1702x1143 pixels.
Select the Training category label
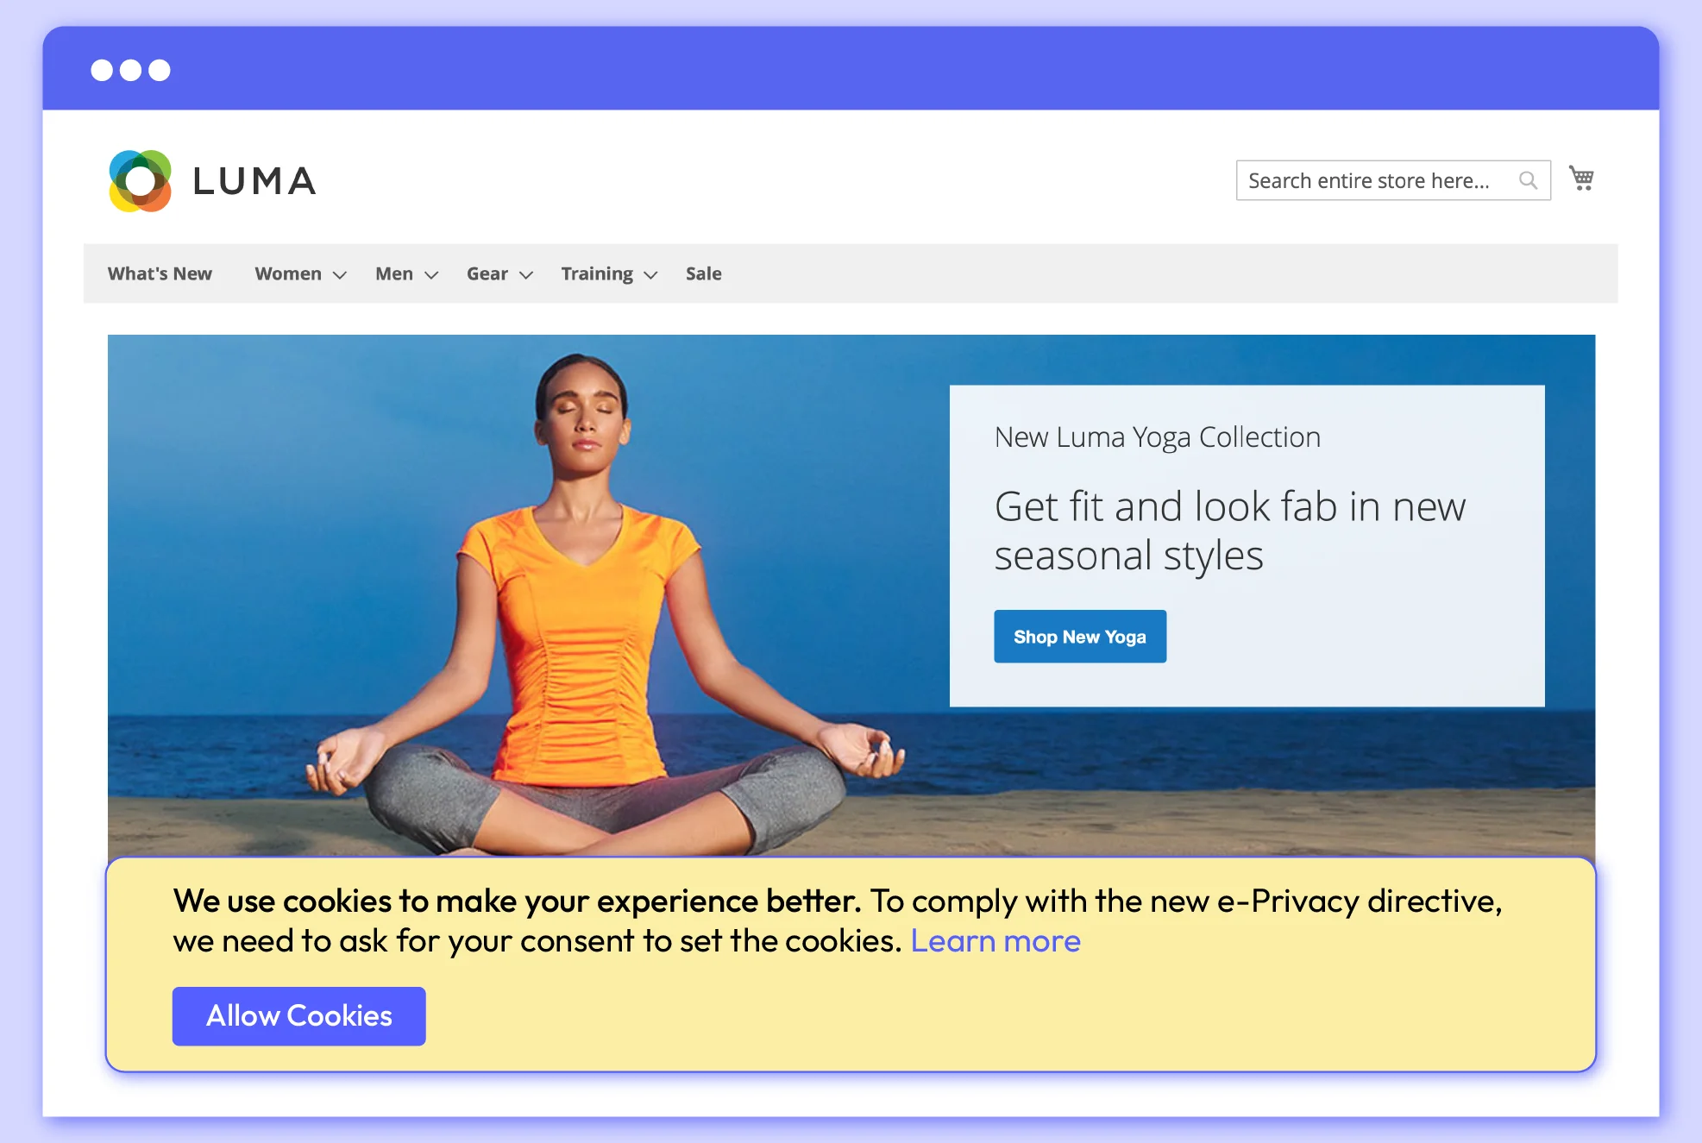coord(596,273)
